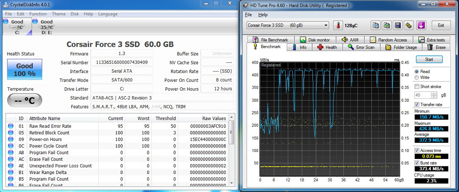
Task: Open the Function menu in CrystalDiskInfo
Action: (x=38, y=14)
